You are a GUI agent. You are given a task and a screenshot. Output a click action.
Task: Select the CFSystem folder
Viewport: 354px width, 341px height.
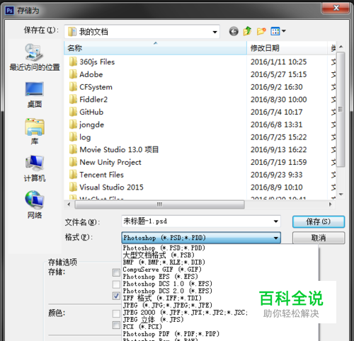(96, 87)
